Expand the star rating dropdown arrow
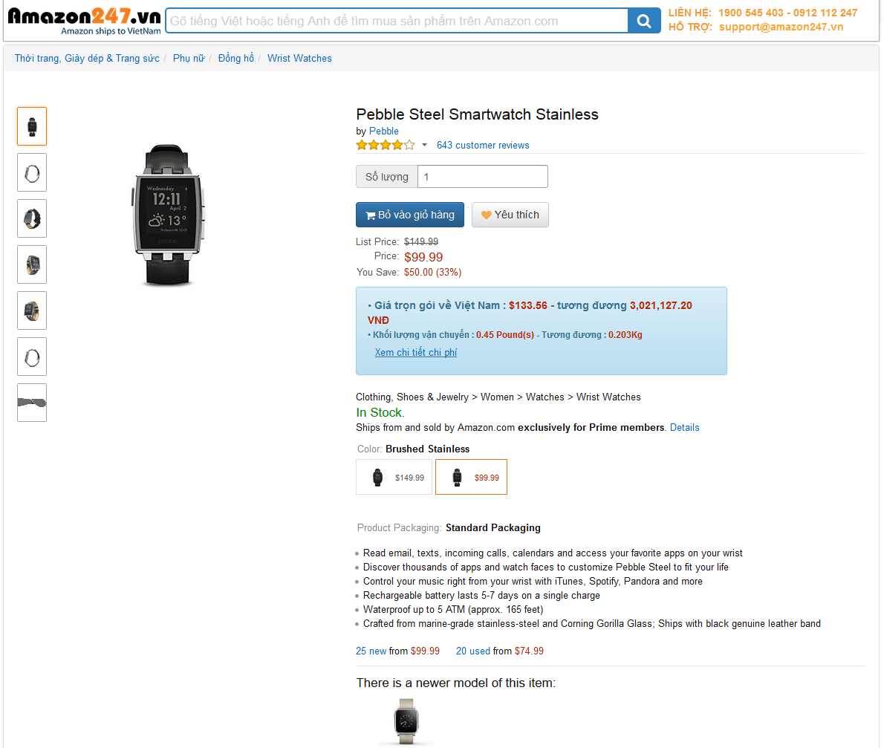884x748 pixels. coord(425,145)
